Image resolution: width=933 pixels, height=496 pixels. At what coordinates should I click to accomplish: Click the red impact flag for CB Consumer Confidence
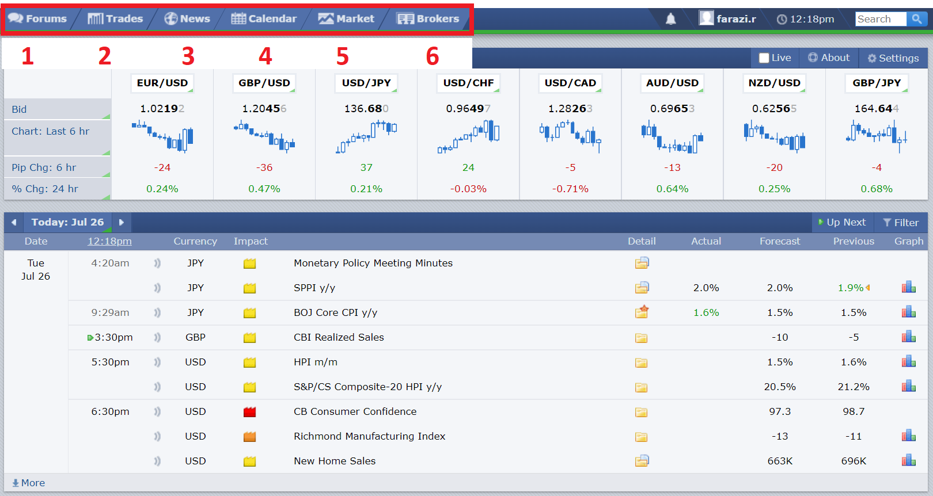point(249,412)
